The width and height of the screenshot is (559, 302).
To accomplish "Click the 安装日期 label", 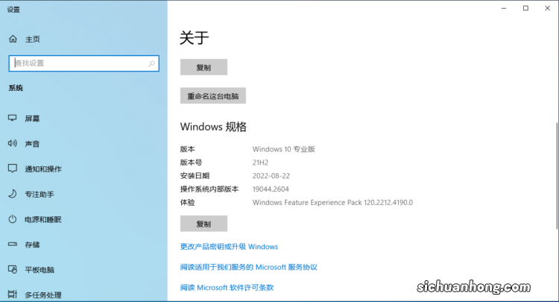I will pos(195,176).
